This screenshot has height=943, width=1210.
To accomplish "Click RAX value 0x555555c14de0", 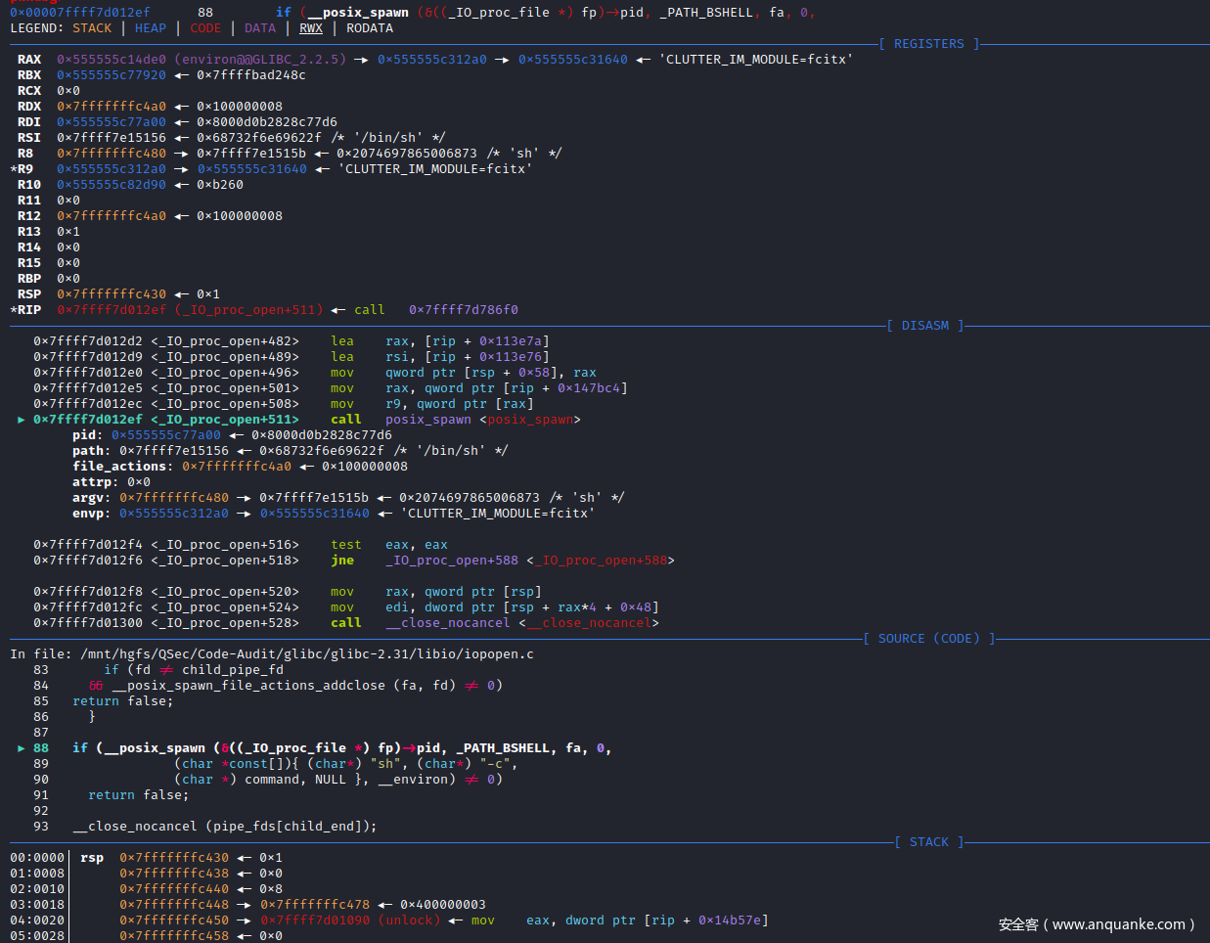I will [x=112, y=60].
